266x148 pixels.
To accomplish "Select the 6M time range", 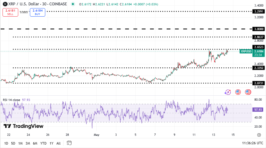I will tap(35, 143).
